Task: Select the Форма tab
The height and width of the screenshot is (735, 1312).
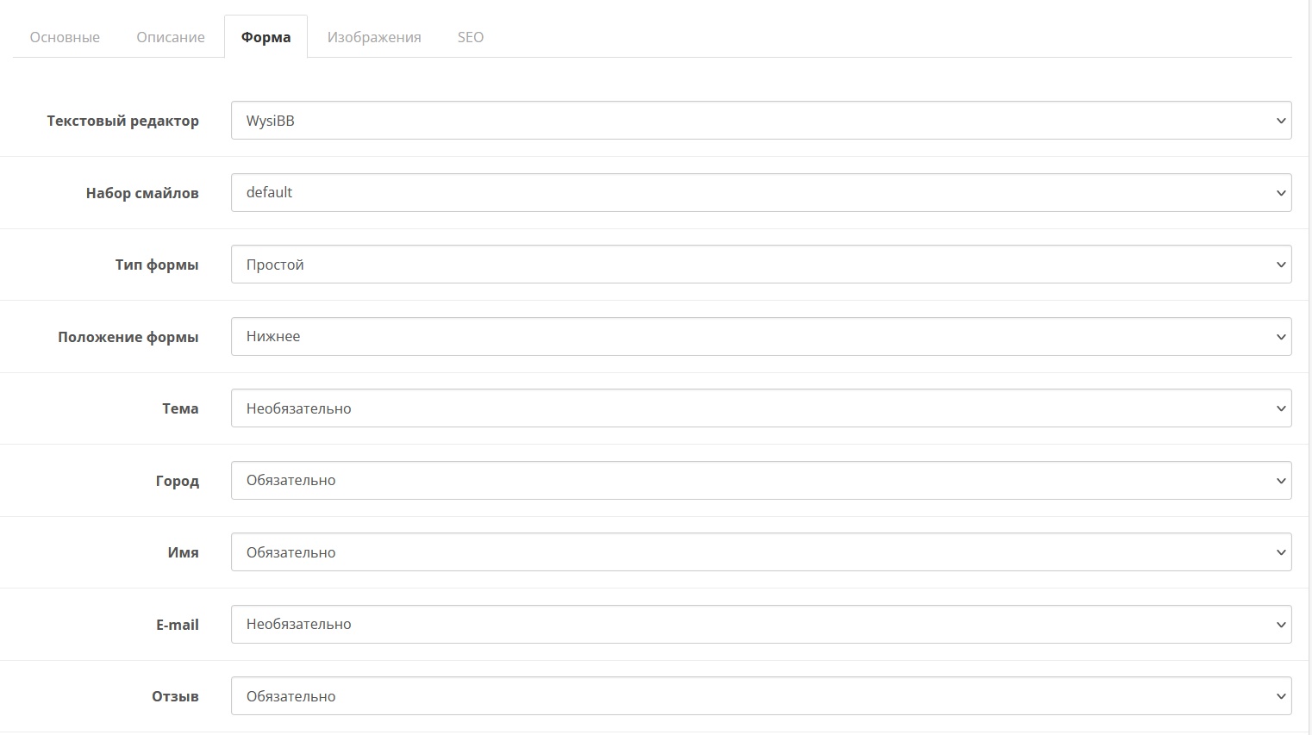Action: coord(266,37)
